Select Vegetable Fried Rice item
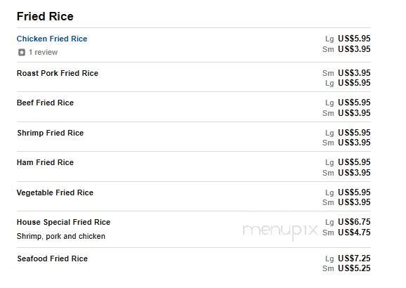Screen dimensions: 406x288 click(55, 192)
